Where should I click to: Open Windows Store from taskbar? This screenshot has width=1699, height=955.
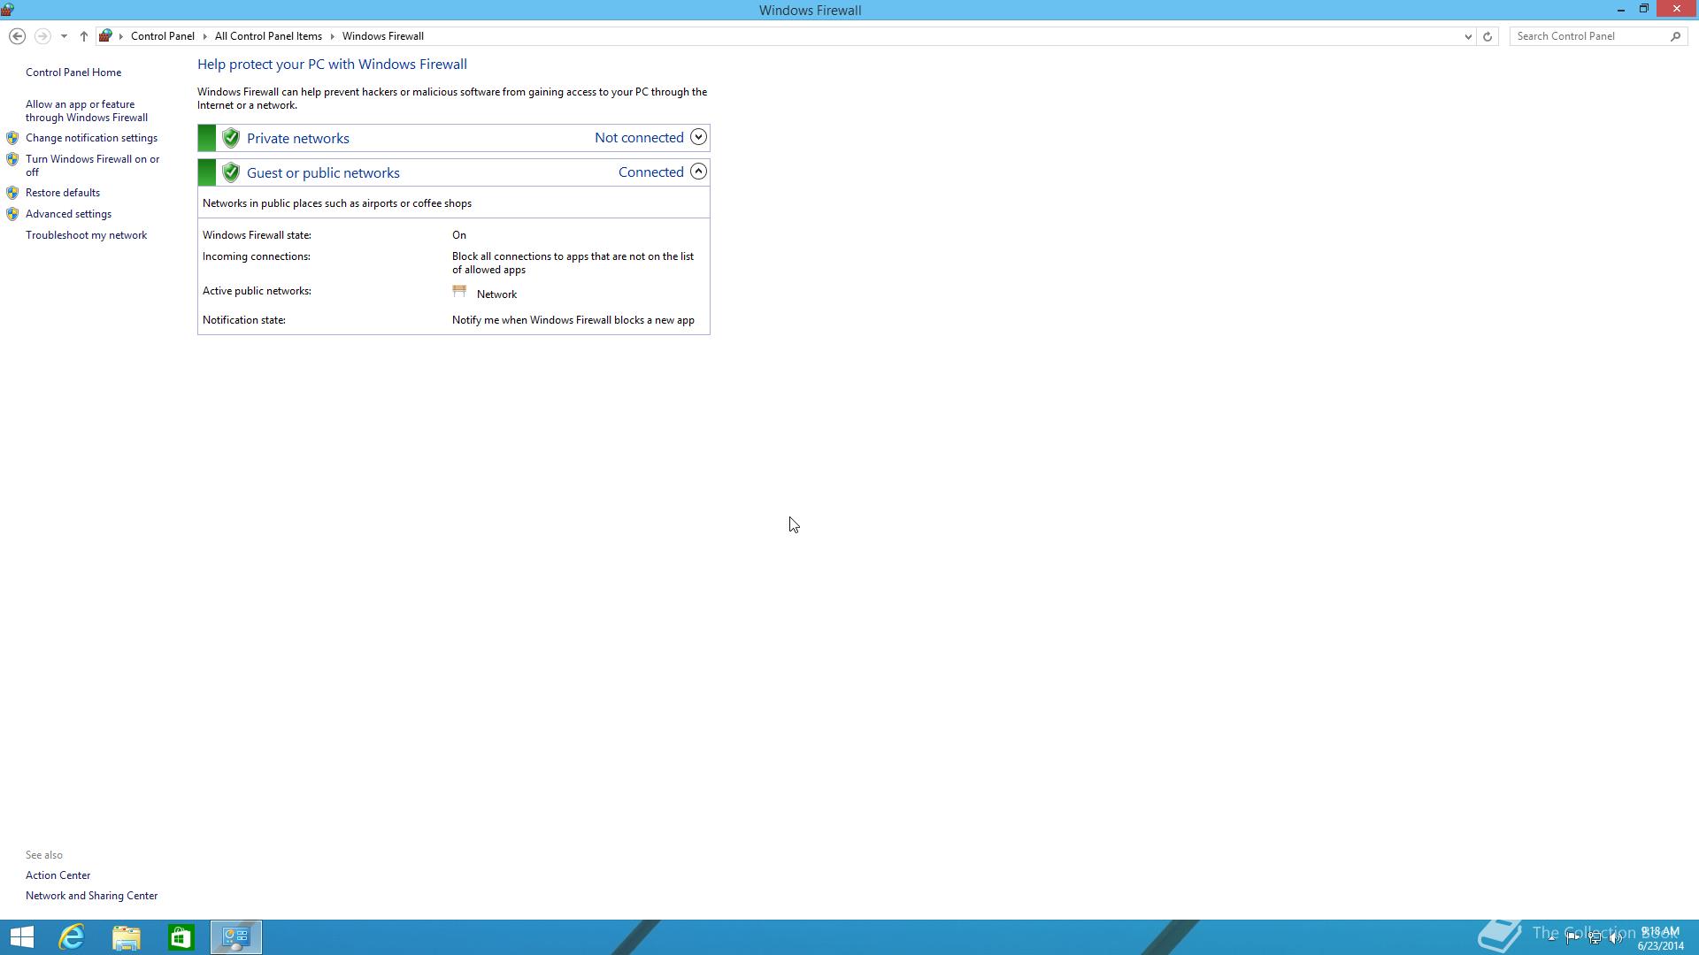[x=181, y=937]
